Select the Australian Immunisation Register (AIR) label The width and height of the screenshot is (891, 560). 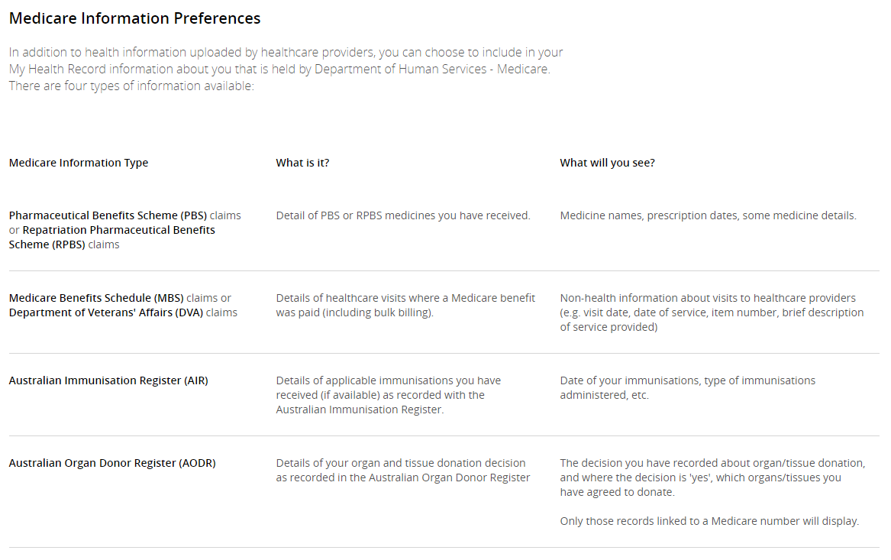coord(108,380)
